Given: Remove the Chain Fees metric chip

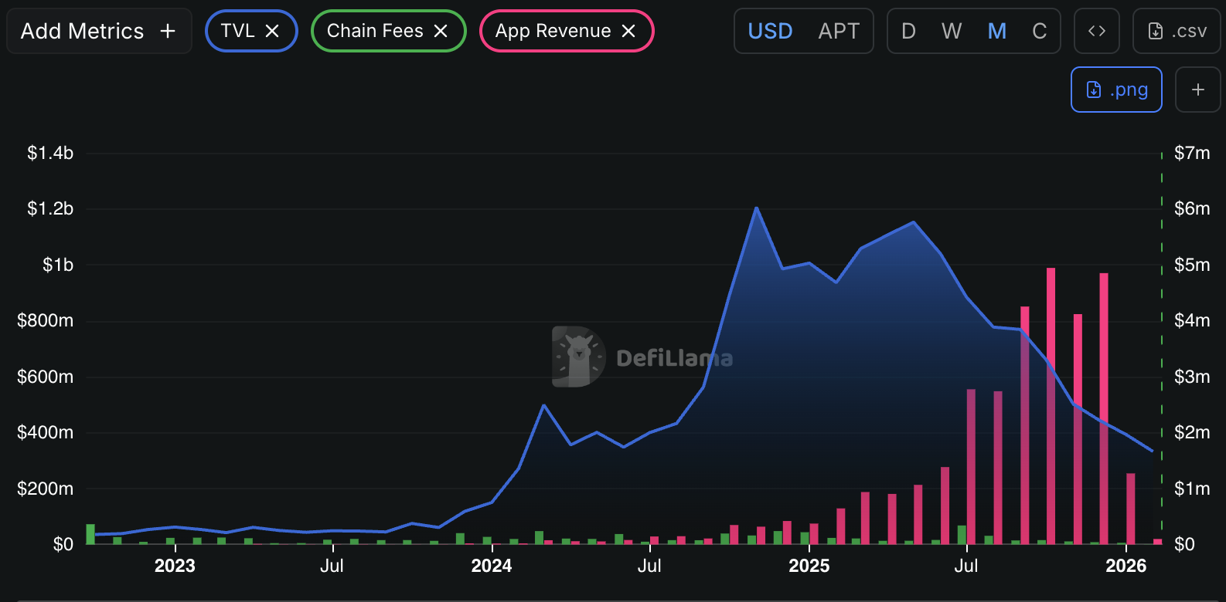Looking at the screenshot, I should [x=441, y=31].
